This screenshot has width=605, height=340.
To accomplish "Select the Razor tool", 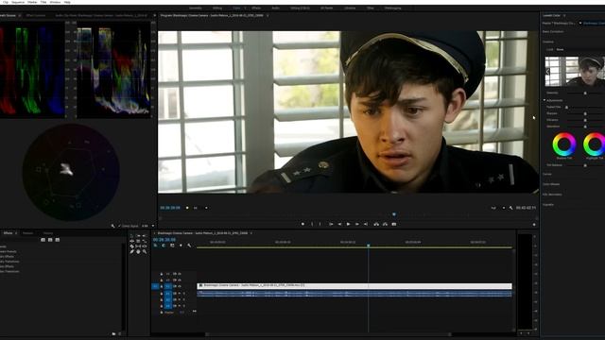I will click(x=131, y=246).
